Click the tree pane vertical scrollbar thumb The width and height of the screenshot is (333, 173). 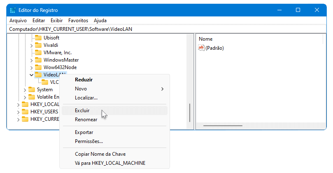[190, 113]
